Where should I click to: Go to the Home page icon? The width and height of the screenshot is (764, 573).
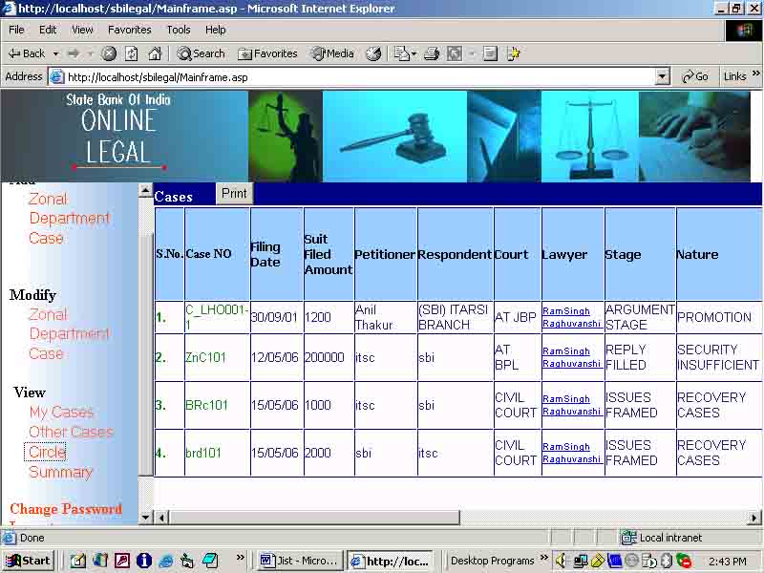point(155,53)
